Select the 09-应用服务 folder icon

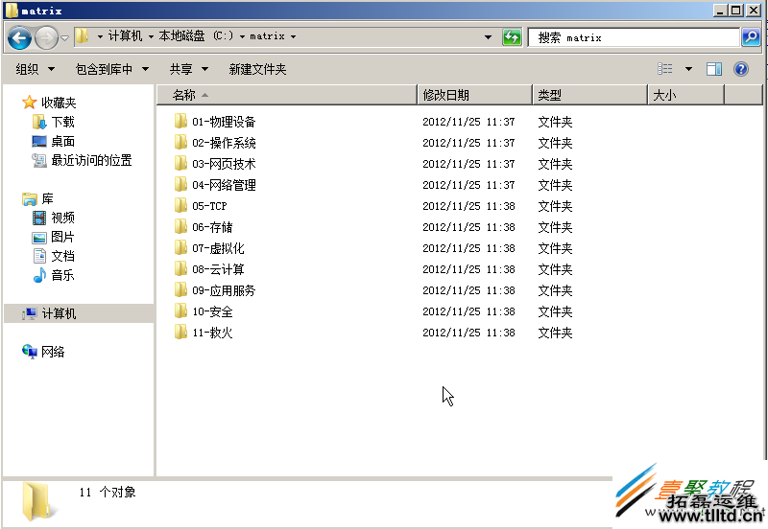[180, 290]
